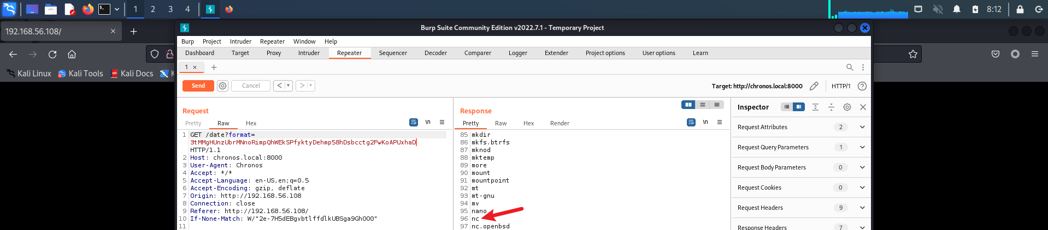Switch to the Decoder tab
Viewport: 1048px width, 230px height.
pos(435,53)
